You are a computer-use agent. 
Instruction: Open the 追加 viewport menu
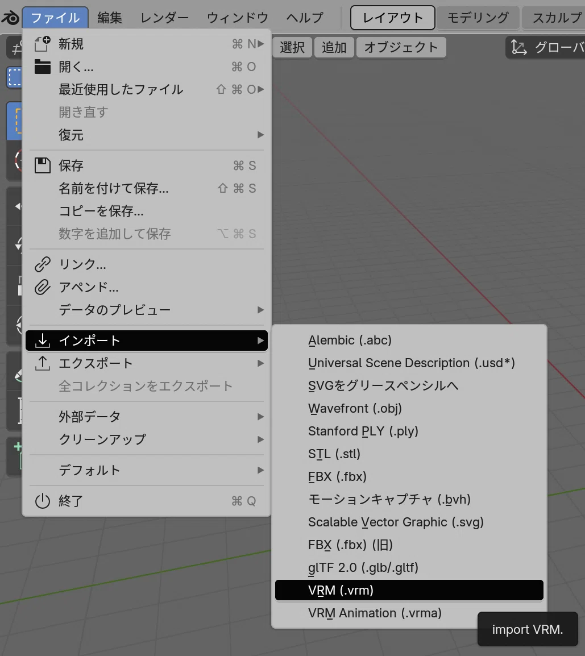tap(334, 47)
